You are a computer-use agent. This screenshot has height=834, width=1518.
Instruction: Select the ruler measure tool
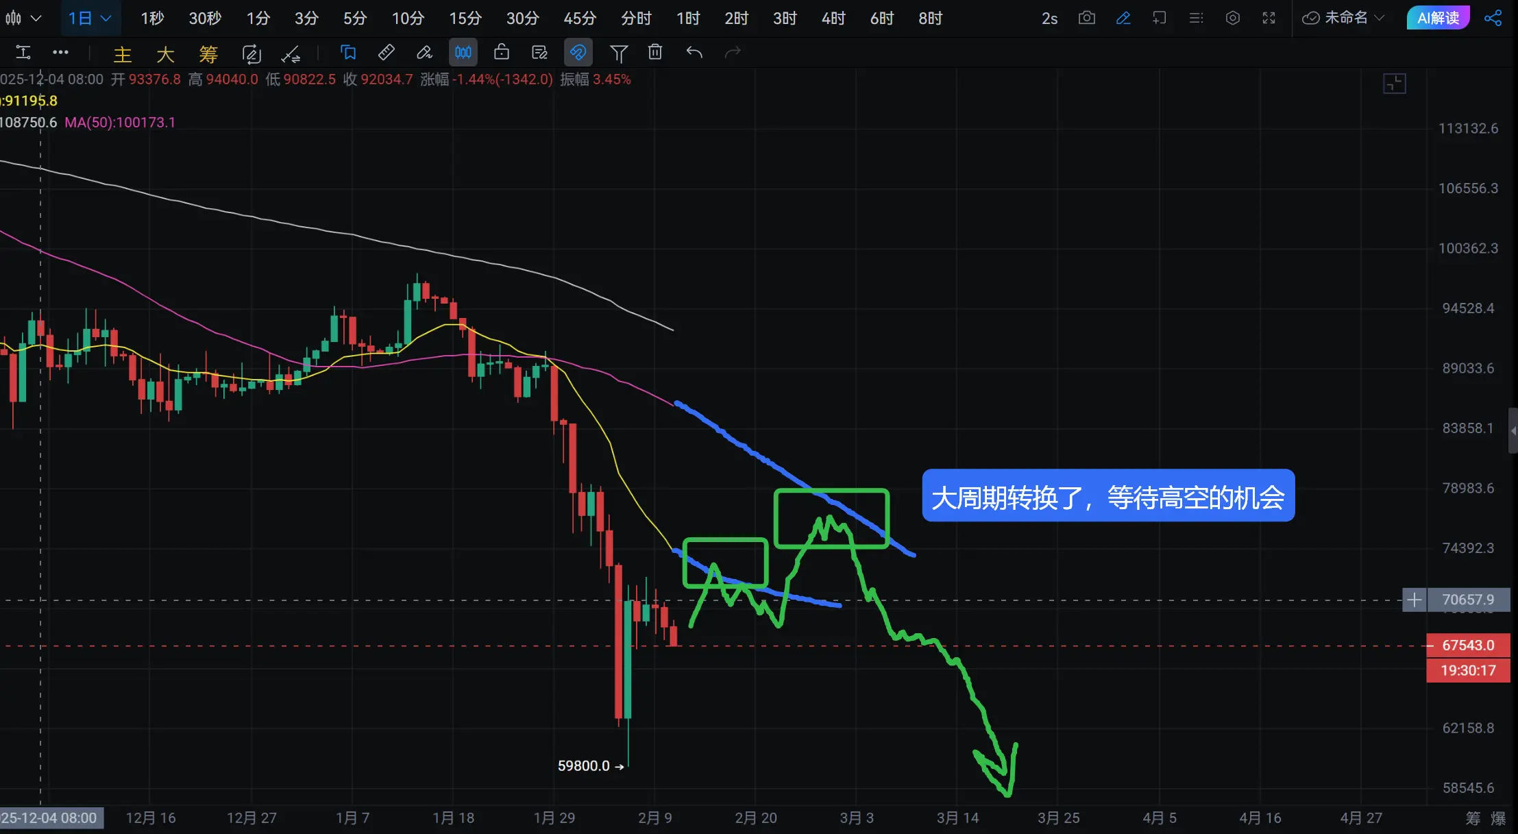(387, 52)
